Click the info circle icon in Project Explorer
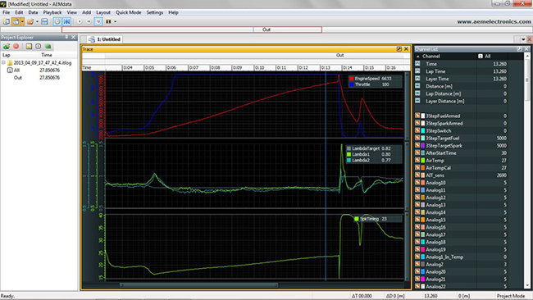This screenshot has height=300, width=533. click(x=38, y=46)
